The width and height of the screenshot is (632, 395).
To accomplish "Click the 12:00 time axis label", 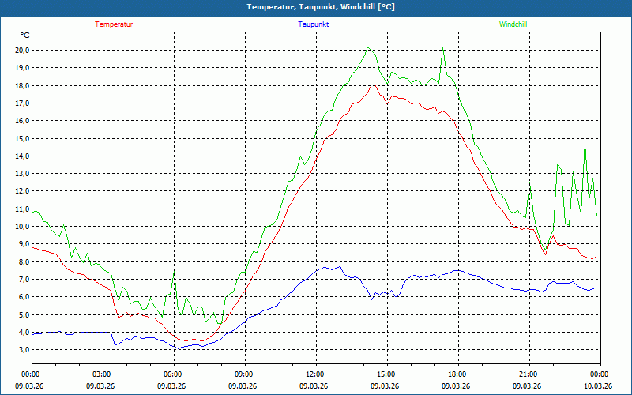I will point(315,374).
